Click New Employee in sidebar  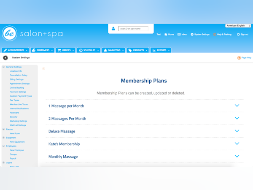point(16,150)
